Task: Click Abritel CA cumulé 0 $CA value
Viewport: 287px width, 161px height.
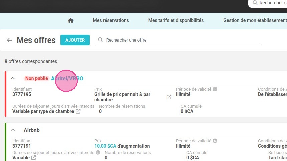Action: point(187,111)
